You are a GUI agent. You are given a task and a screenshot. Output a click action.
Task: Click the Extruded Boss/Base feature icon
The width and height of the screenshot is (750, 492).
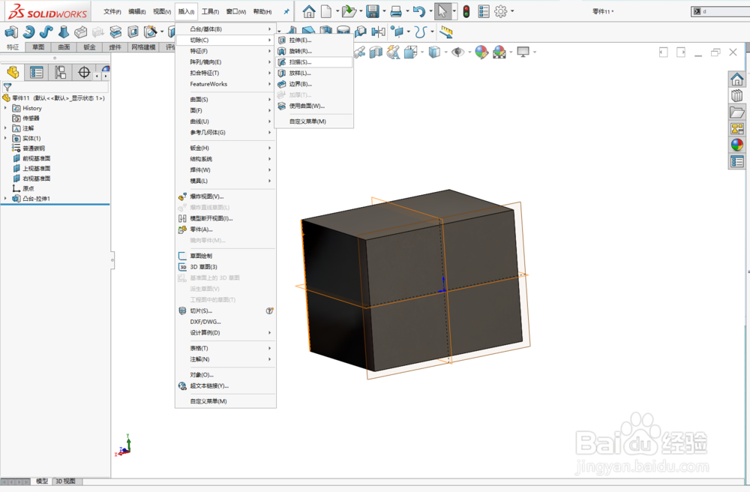[11, 32]
